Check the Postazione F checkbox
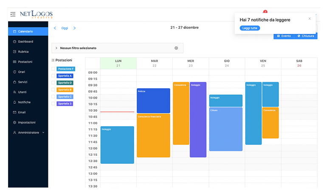The width and height of the screenshot is (327, 196). 54,69
